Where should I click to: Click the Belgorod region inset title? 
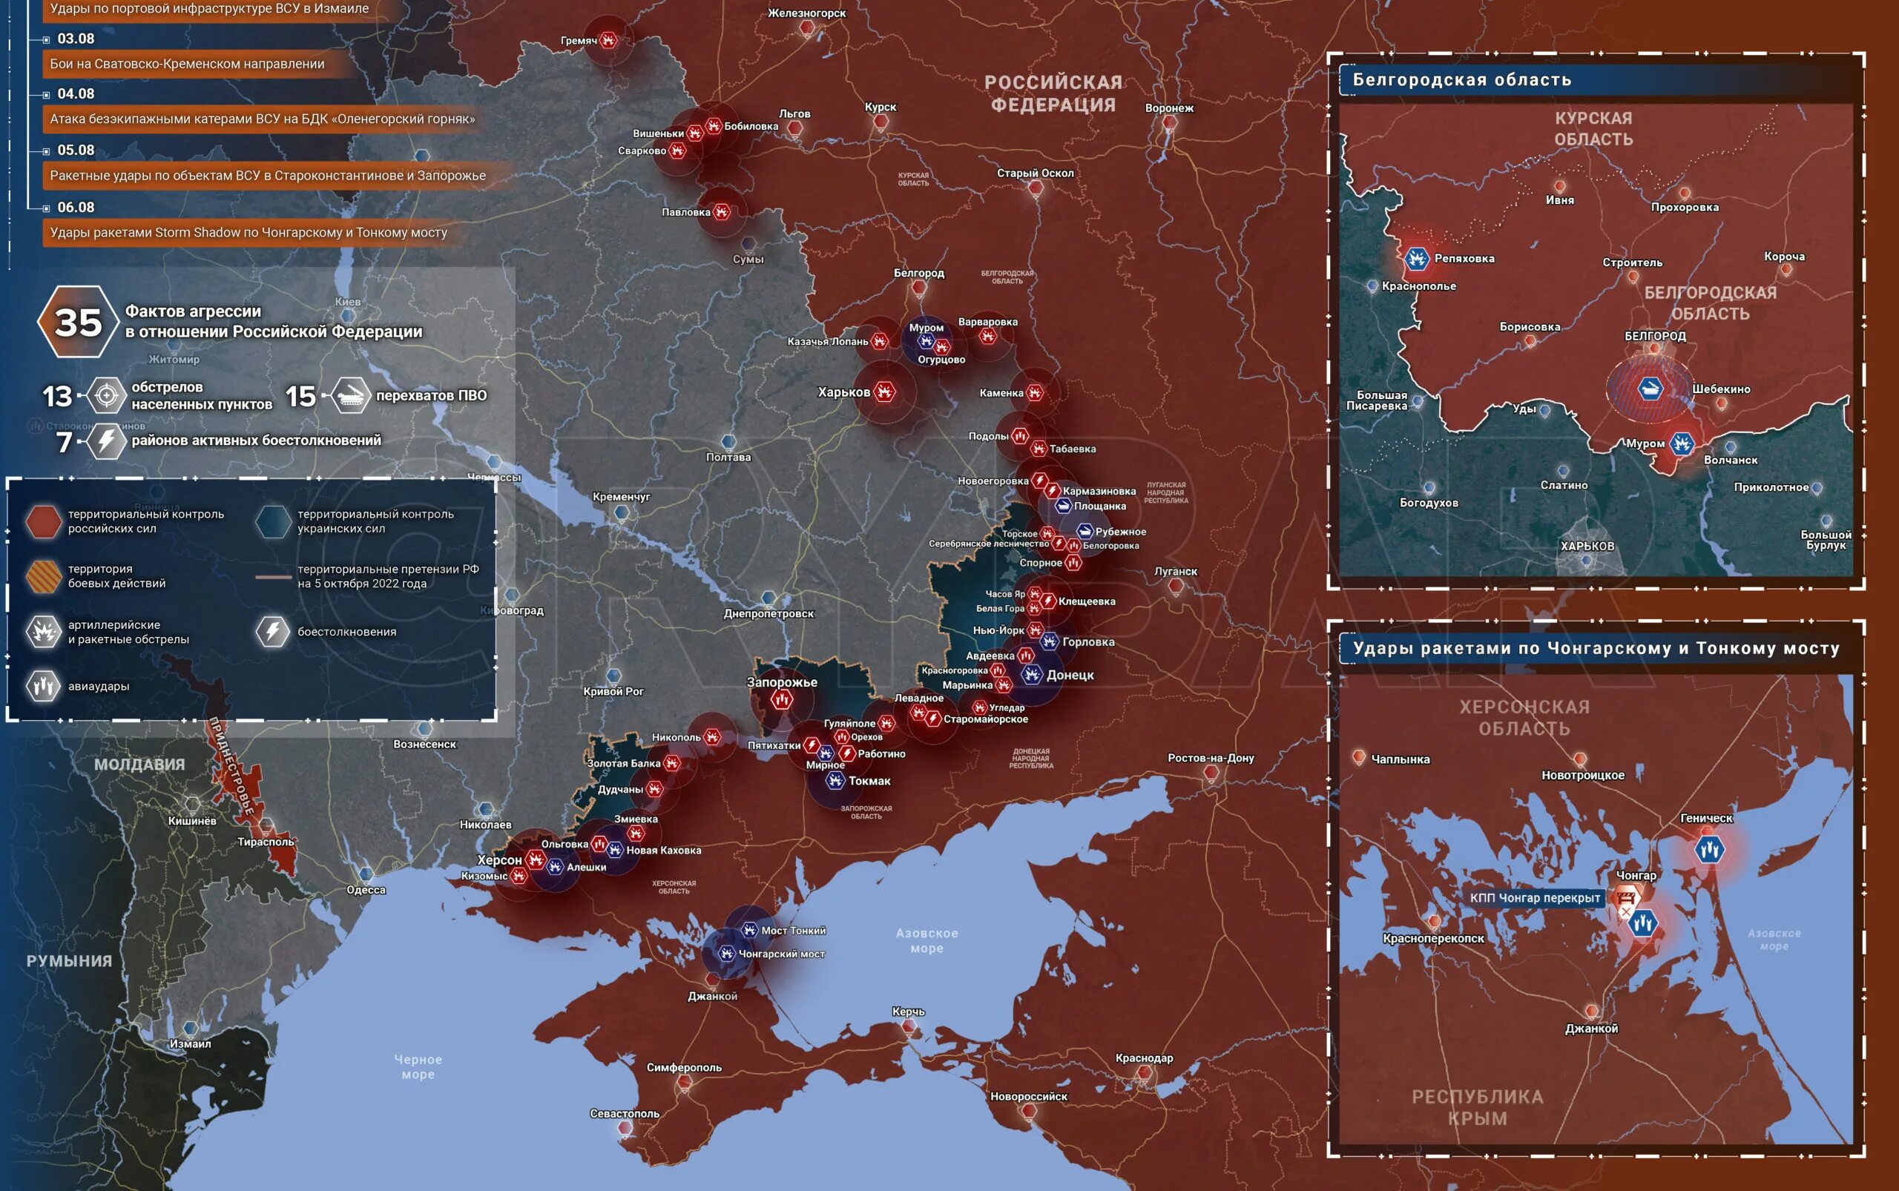click(x=1461, y=79)
